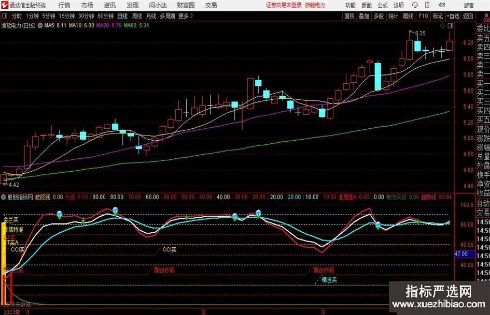
Task: Click the 精准买 signal label
Action: pos(329,280)
